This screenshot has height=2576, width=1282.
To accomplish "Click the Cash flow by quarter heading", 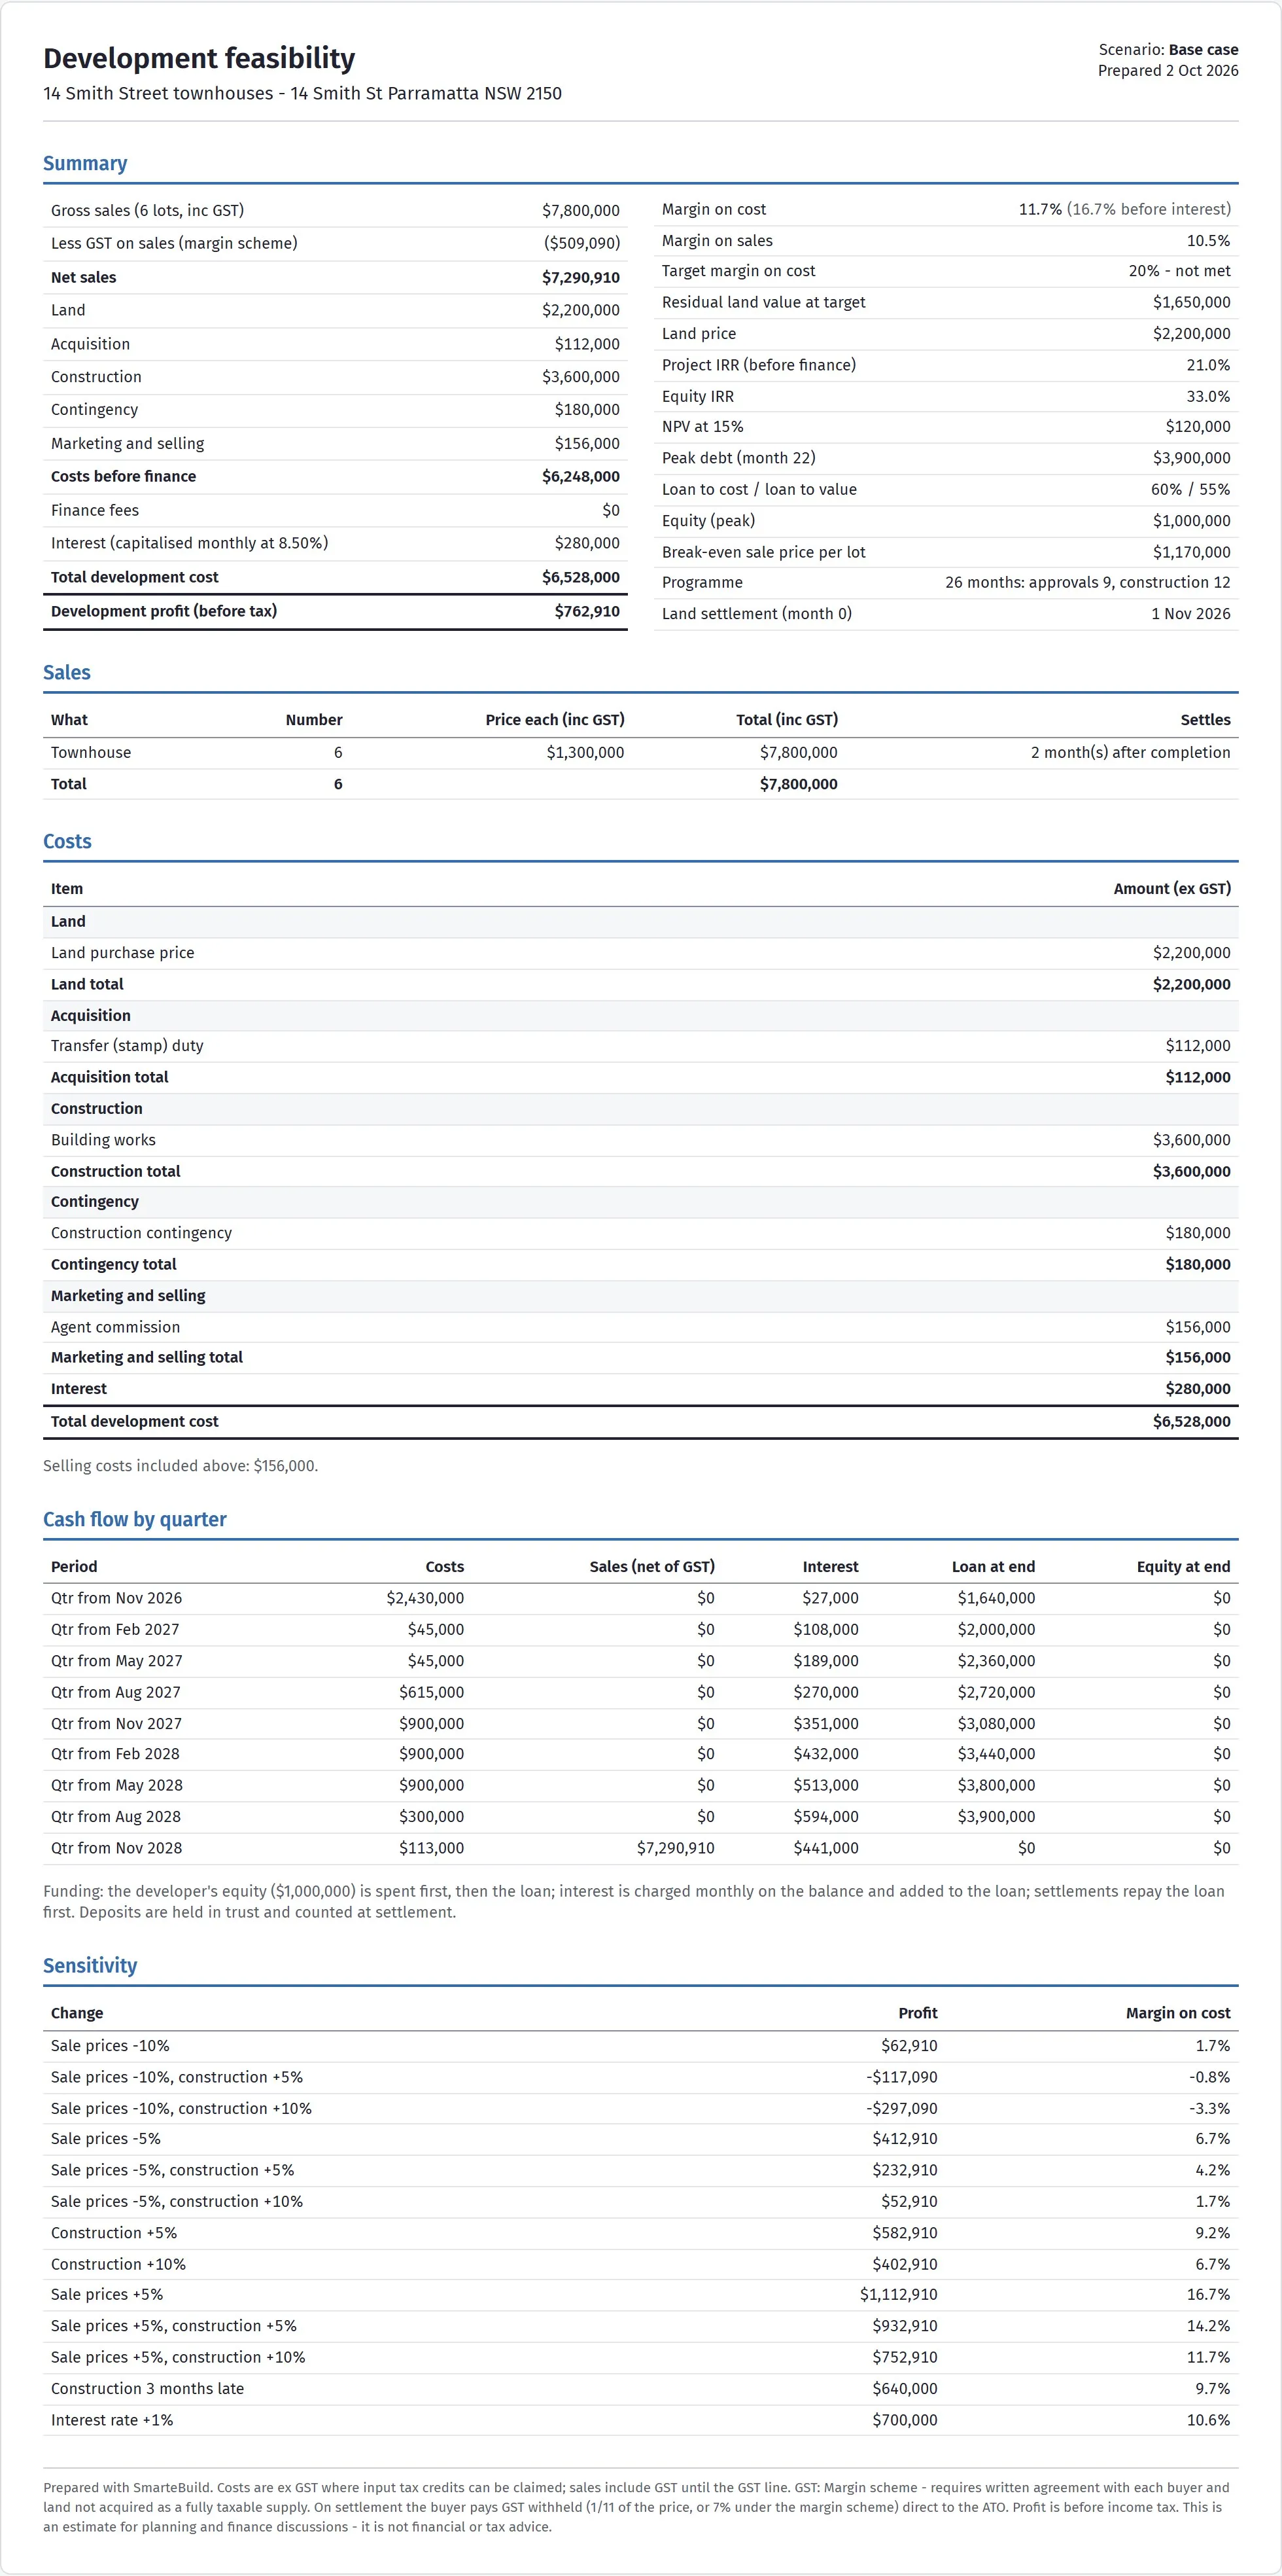I will [x=135, y=1519].
